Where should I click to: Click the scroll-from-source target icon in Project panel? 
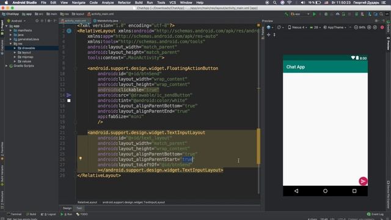pyautogui.click(x=37, y=21)
